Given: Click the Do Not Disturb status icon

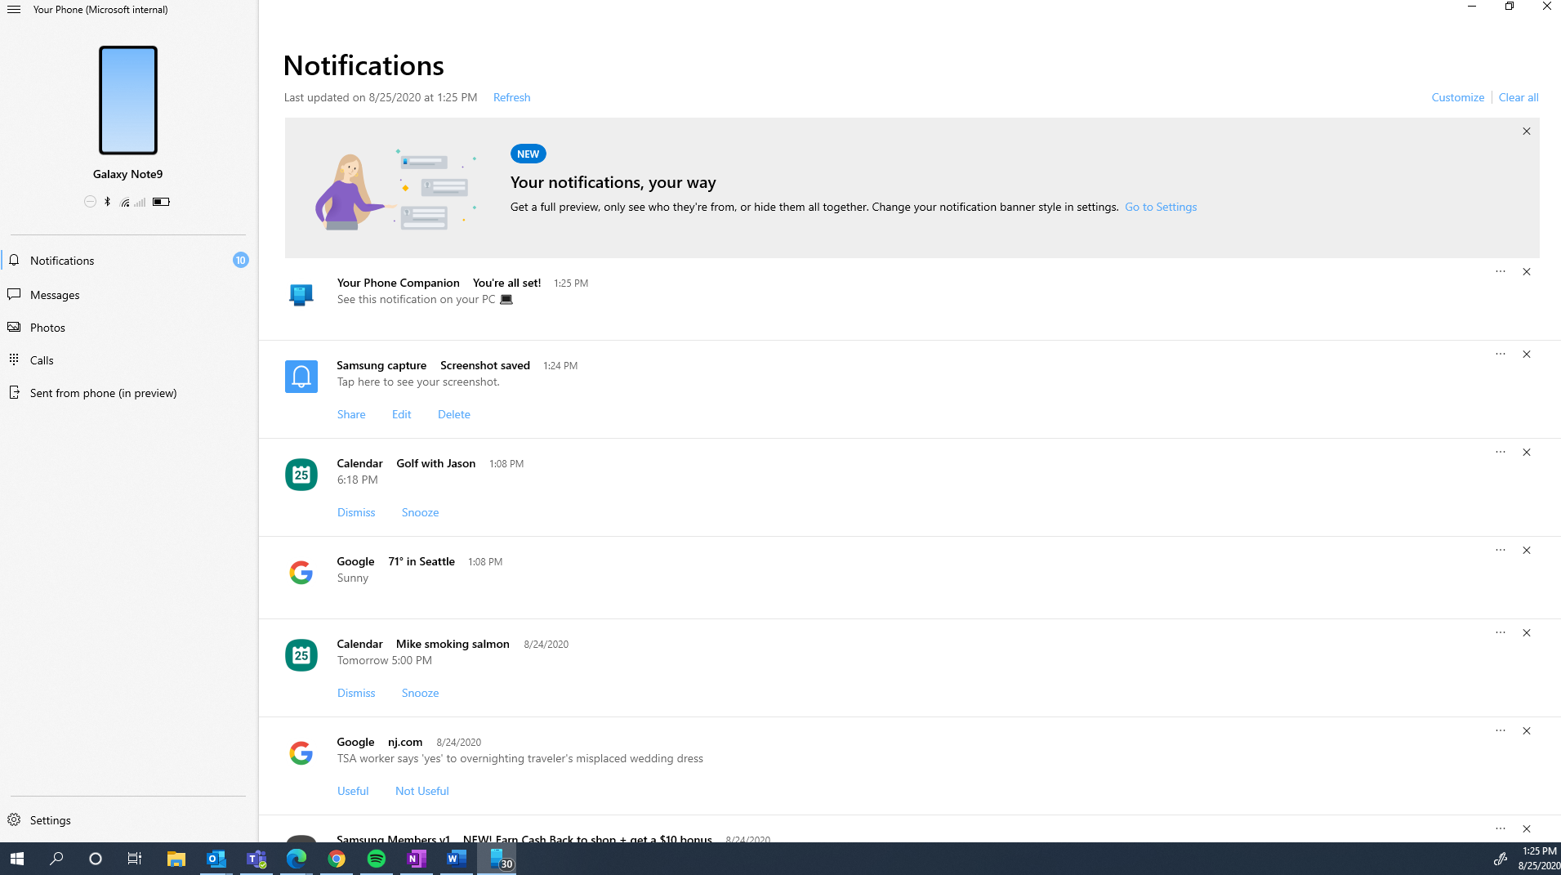Looking at the screenshot, I should tap(90, 202).
